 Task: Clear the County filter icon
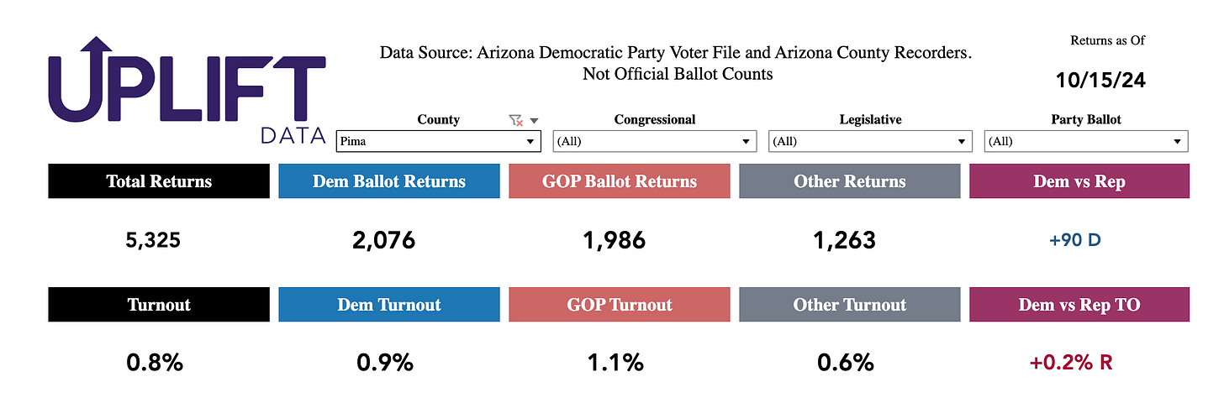[x=515, y=120]
